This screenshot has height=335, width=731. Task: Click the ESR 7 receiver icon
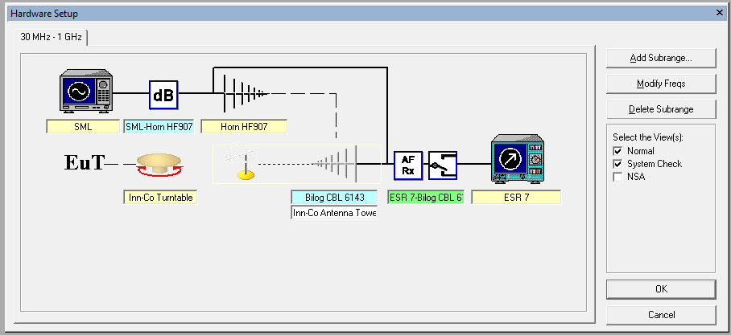tap(518, 158)
